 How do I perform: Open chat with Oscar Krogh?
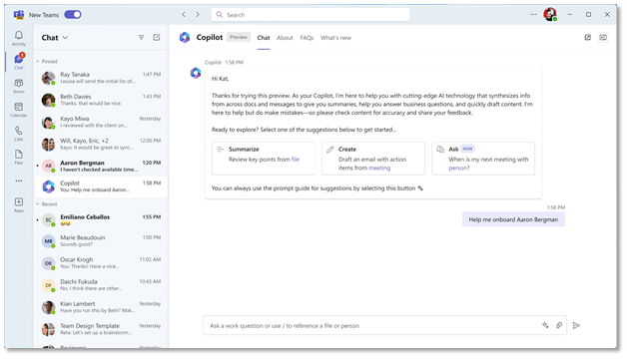101,262
